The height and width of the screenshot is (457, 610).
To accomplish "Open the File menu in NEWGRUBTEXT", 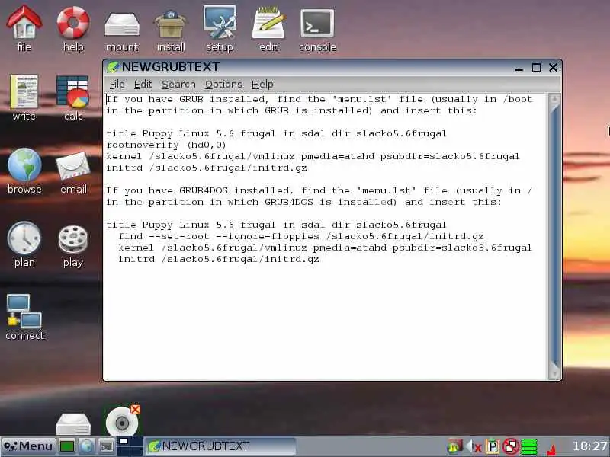I will coord(117,85).
